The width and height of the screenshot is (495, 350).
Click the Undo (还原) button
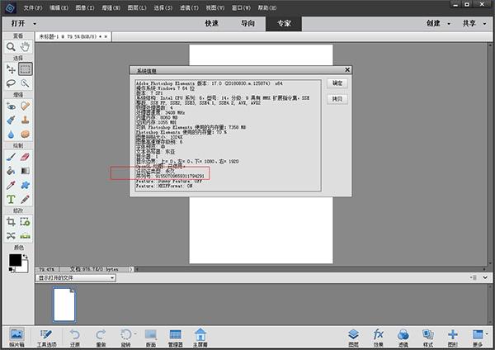pos(74,338)
